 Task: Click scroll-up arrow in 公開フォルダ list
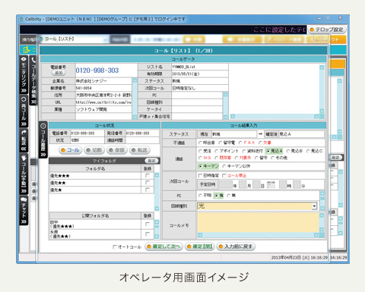(x=157, y=222)
